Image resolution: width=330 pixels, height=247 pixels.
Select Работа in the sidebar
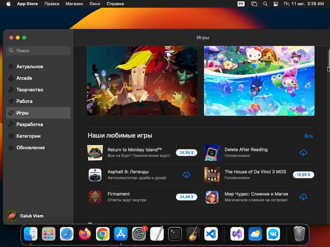(38, 101)
